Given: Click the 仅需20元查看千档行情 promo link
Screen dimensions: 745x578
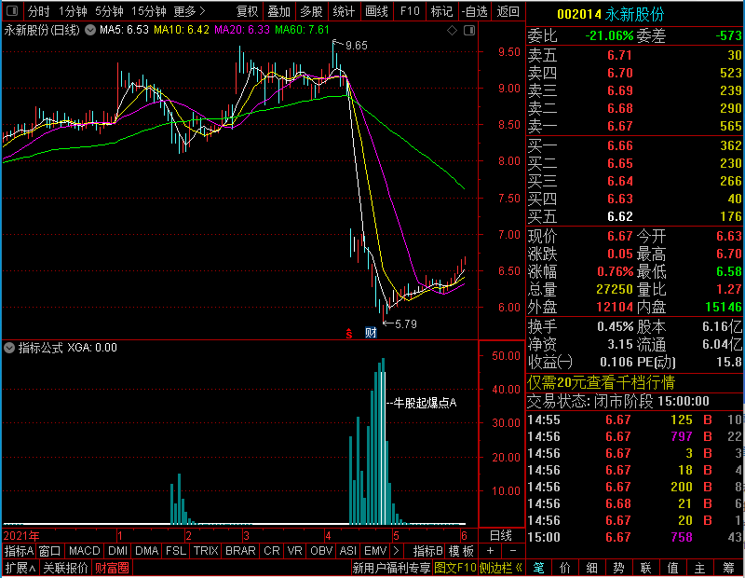Looking at the screenshot, I should [601, 382].
